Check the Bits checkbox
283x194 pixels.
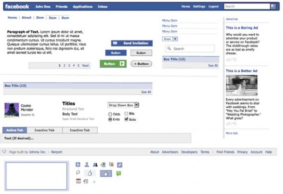pos(126,114)
